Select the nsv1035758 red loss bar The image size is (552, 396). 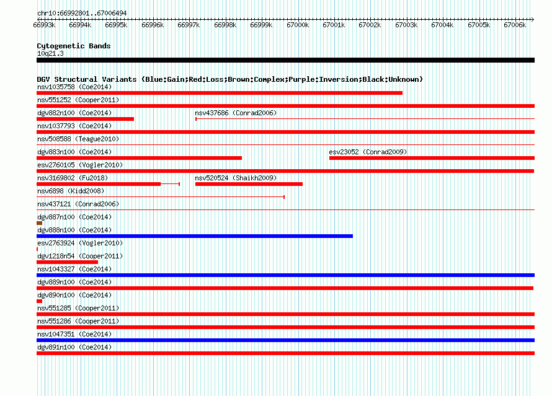coord(220,93)
